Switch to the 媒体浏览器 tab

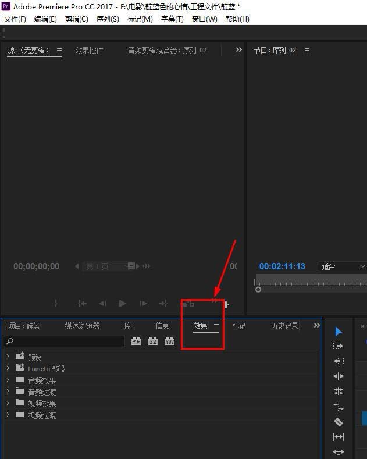pos(82,326)
